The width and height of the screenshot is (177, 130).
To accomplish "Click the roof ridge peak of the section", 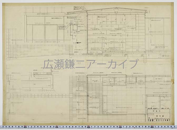I will (x=115, y=8).
